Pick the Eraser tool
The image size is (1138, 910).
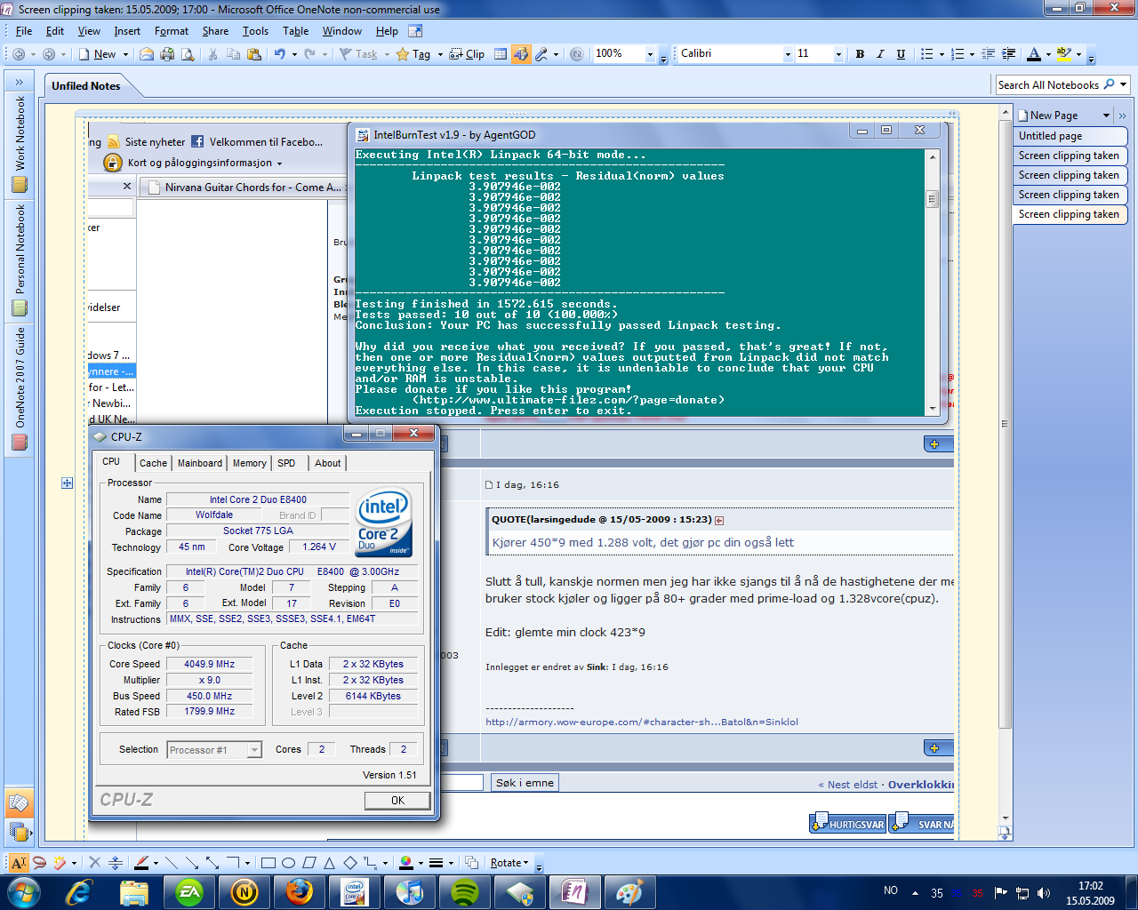[60, 863]
